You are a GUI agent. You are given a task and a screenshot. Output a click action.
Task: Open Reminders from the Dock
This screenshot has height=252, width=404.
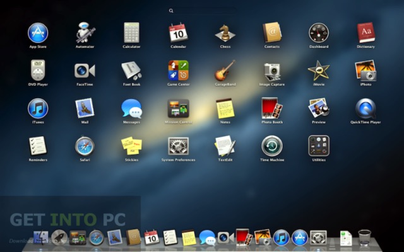pyautogui.click(x=170, y=238)
